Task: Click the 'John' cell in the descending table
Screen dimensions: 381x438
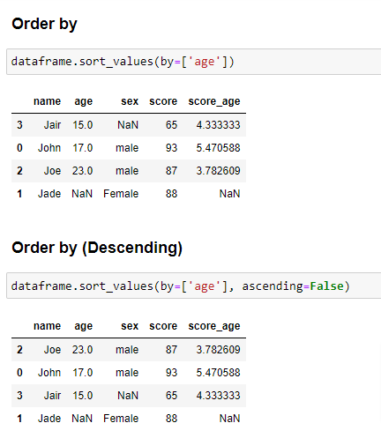Action: (x=49, y=373)
